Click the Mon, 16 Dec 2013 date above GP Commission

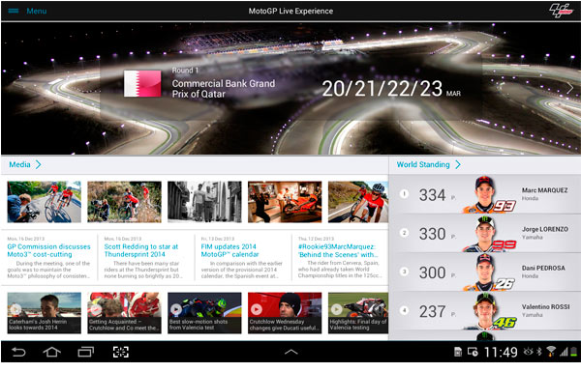coord(26,239)
